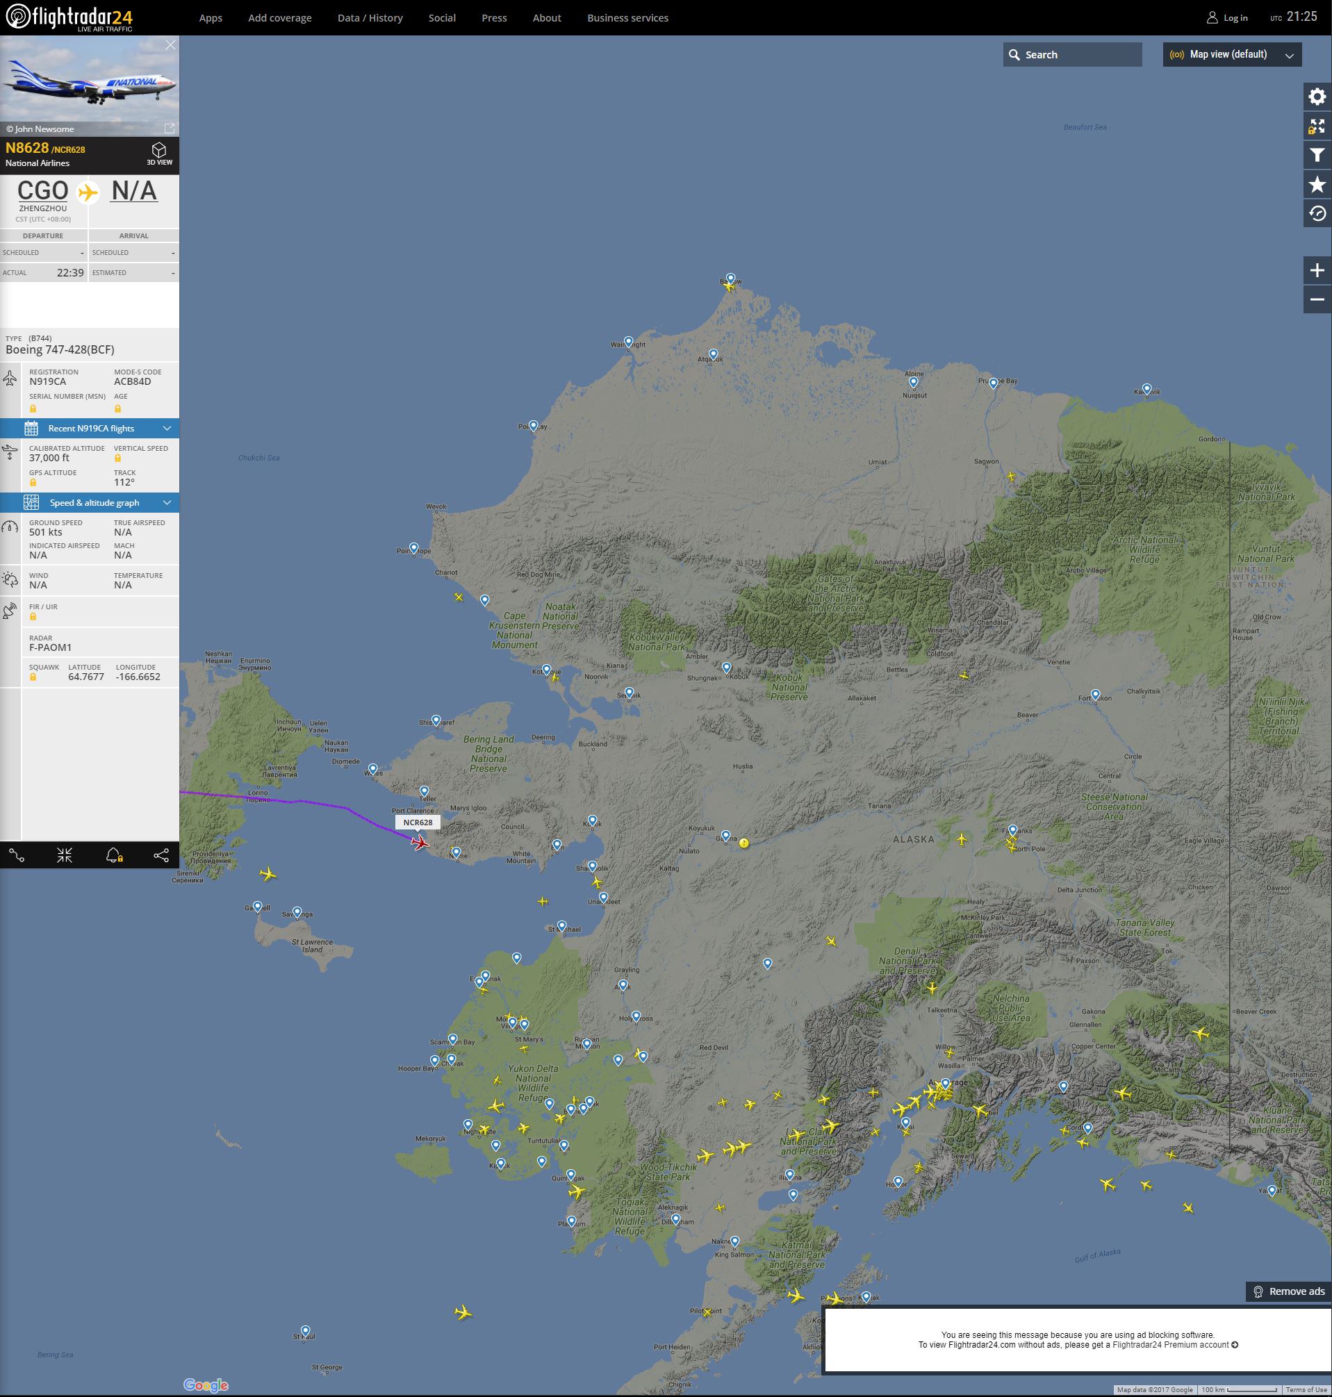Center the map on the selected aircraft
This screenshot has width=1332, height=1397.
click(65, 855)
